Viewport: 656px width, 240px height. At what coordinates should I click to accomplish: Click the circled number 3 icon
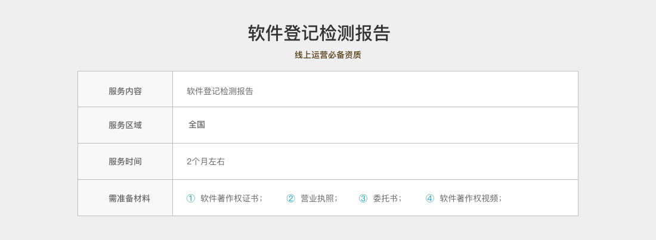coord(363,198)
